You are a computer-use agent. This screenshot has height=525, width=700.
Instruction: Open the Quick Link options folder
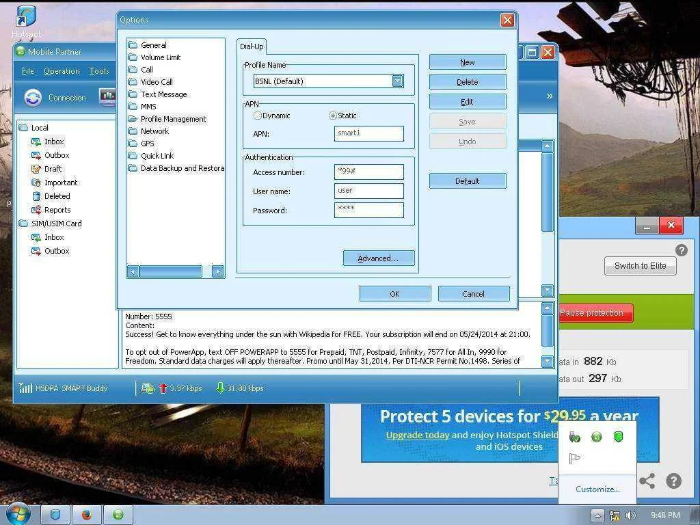pos(157,156)
